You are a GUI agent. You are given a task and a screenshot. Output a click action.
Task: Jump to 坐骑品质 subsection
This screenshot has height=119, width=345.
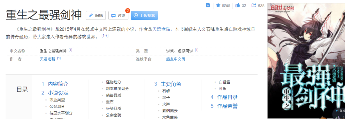coord(113,108)
